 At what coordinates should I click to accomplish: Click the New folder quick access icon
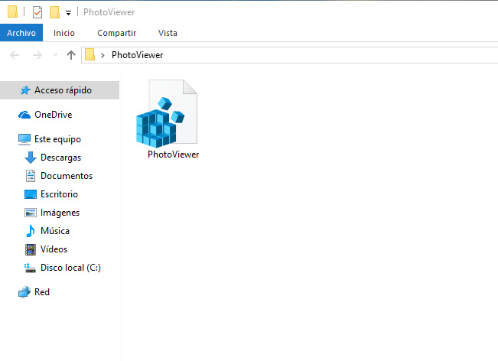54,12
